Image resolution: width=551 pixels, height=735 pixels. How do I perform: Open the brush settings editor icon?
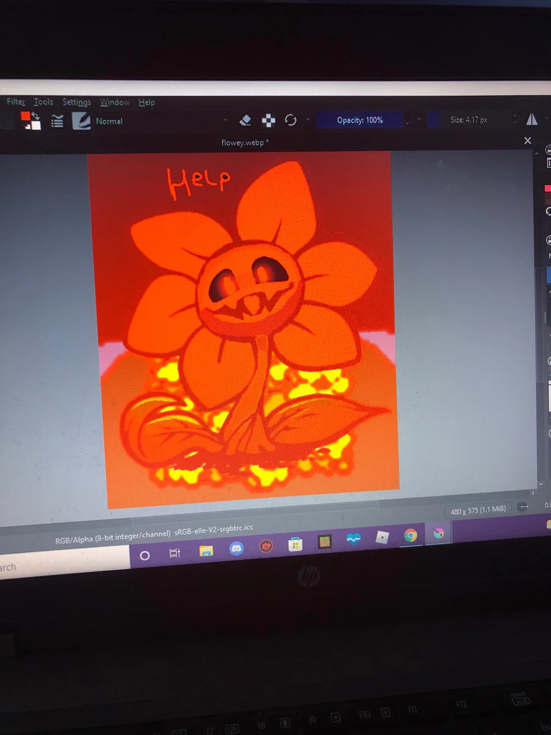(57, 121)
